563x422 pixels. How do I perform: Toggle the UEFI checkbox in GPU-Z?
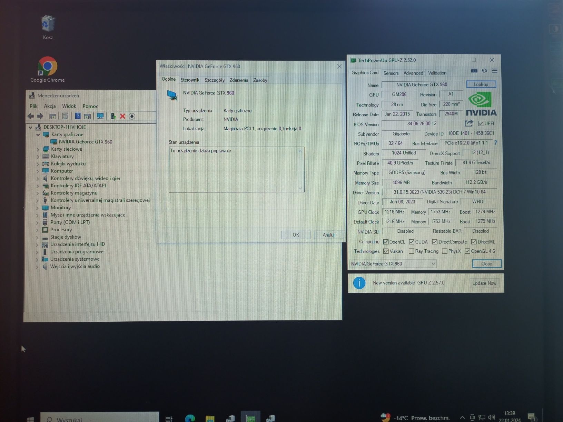pyautogui.click(x=481, y=123)
